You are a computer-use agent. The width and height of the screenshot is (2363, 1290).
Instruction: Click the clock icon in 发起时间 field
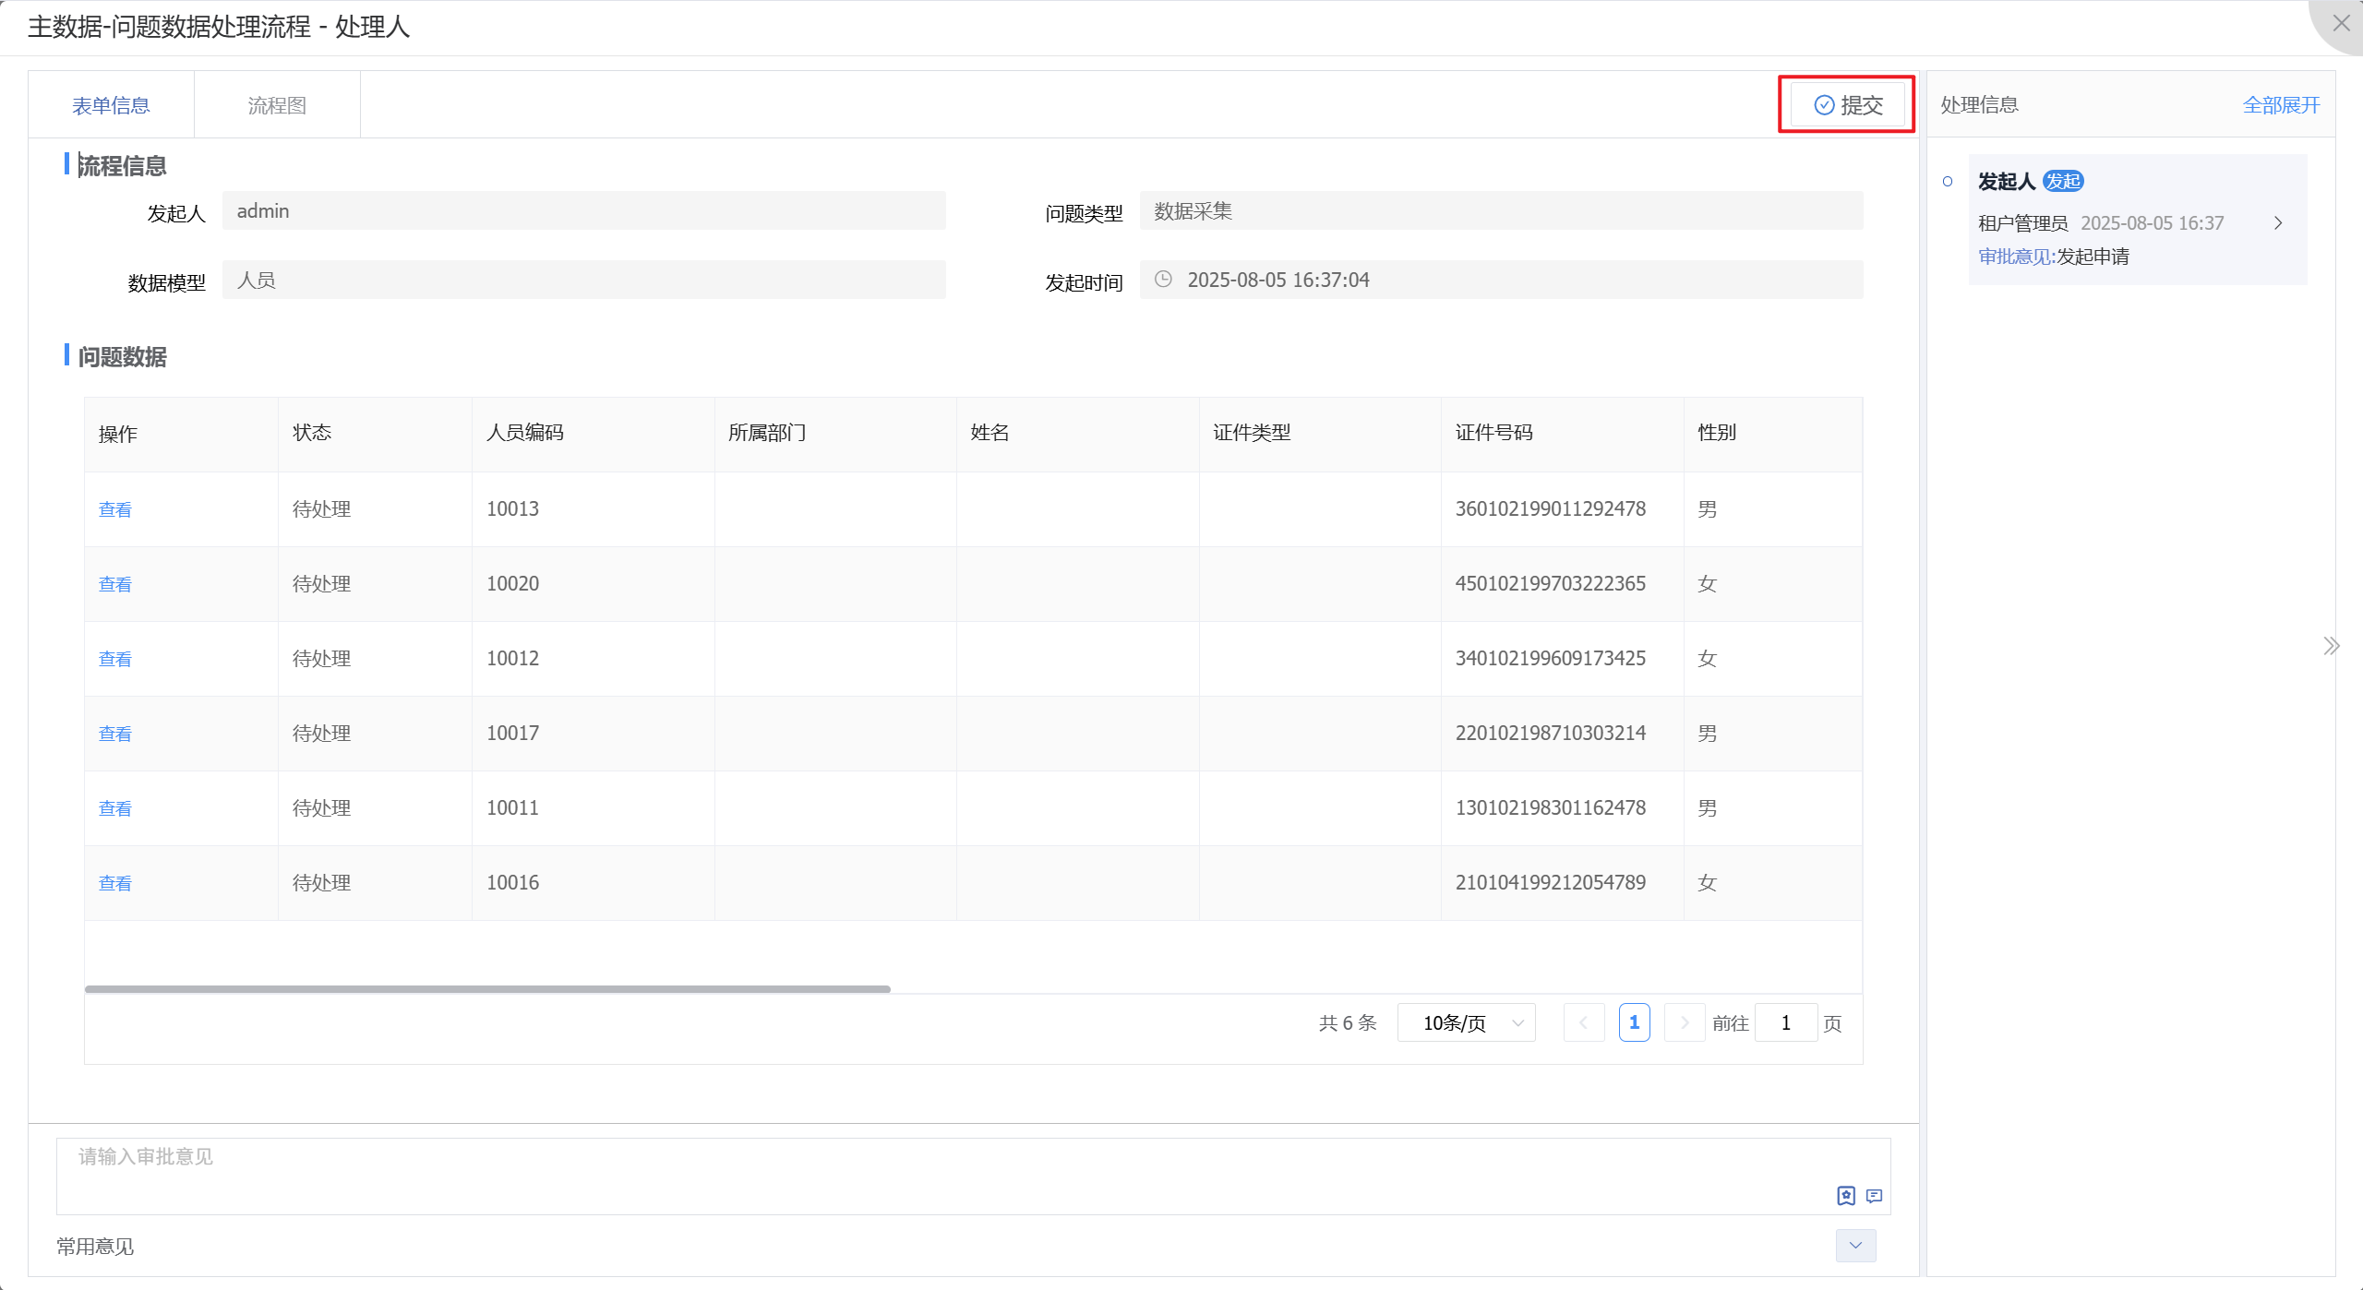click(1163, 280)
